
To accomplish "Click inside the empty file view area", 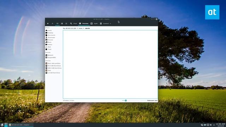I will pos(110,64).
